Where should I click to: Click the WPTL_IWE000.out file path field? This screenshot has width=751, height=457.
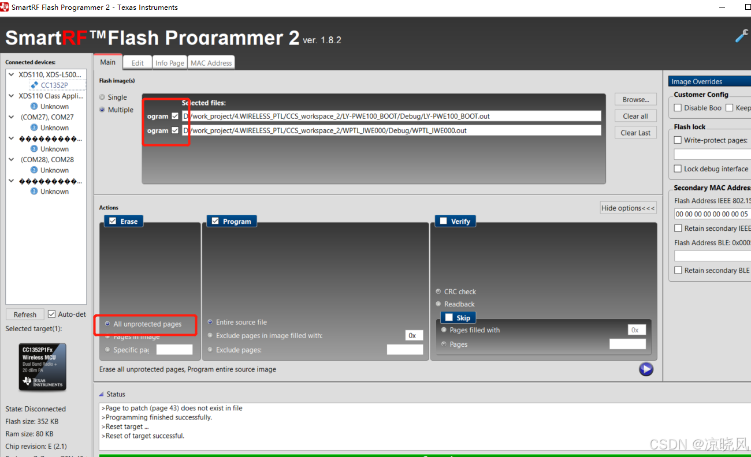[391, 130]
